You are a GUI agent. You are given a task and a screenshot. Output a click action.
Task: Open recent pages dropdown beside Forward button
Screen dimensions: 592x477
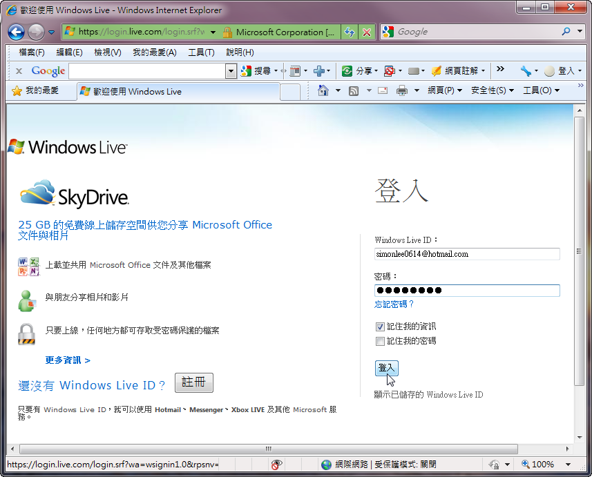click(52, 32)
